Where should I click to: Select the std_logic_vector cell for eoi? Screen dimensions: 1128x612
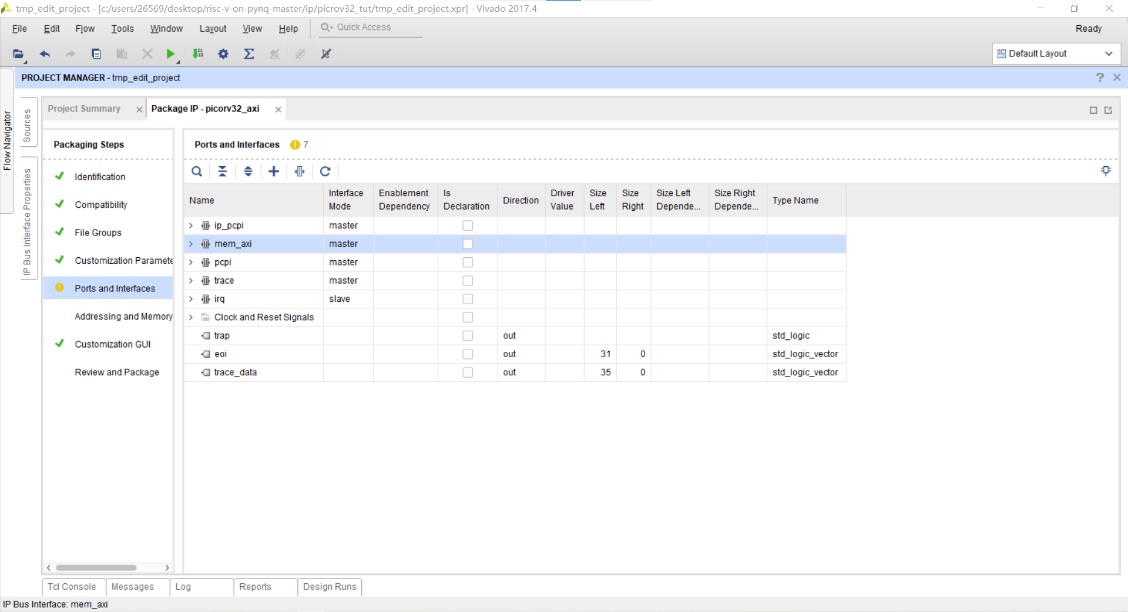tap(805, 354)
